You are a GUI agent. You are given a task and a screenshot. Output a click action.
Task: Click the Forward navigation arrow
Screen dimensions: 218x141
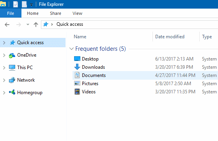tap(19, 25)
